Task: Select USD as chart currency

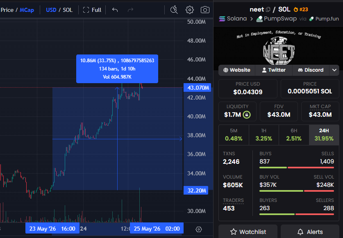Action: tap(51, 10)
